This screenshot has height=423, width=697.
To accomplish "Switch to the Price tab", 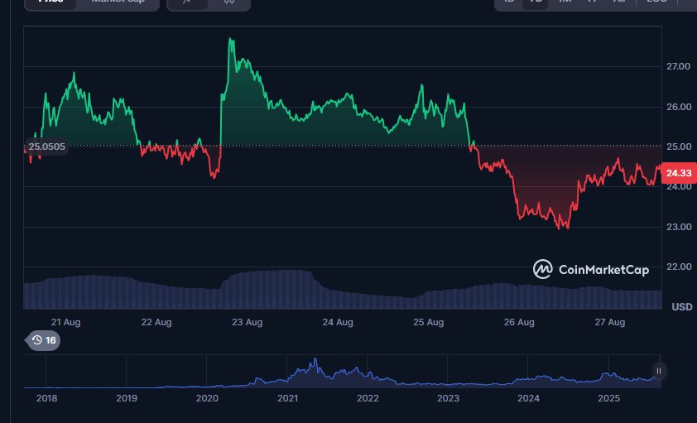I will pyautogui.click(x=50, y=2).
